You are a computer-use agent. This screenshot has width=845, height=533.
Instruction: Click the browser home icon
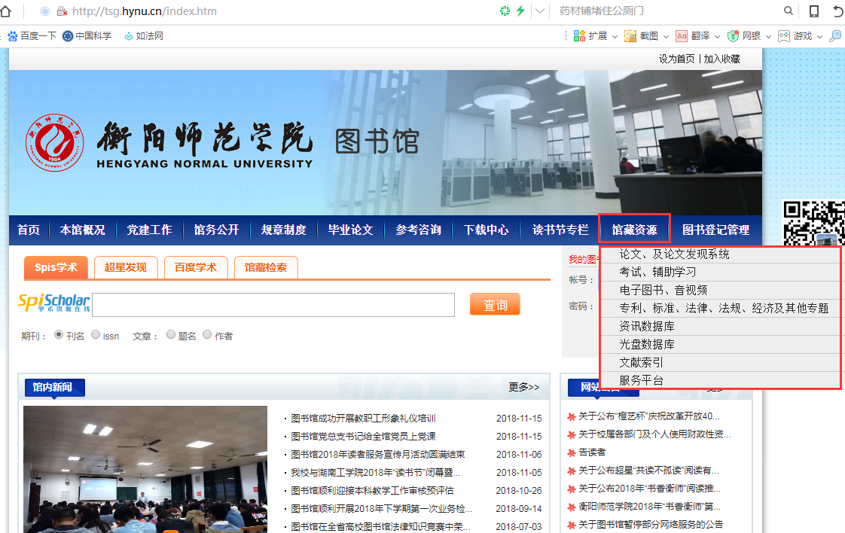(5, 11)
